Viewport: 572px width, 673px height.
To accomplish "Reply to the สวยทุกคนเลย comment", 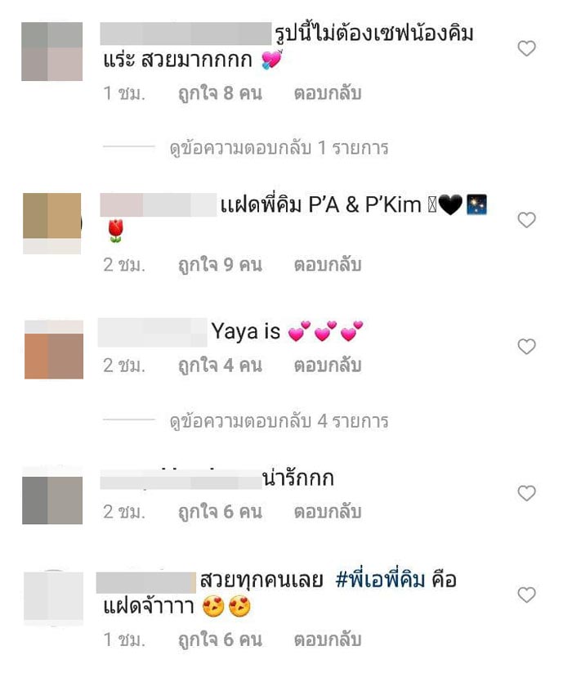I will pyautogui.click(x=328, y=640).
